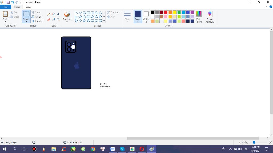Select the Magnifier tool
This screenshot has height=153, width=273.
pos(58,20)
